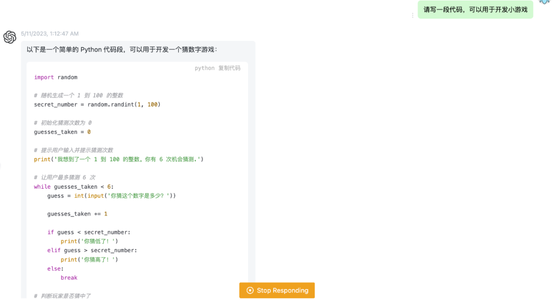Click the stop circle icon in Stop Responding
The image size is (558, 300).
pyautogui.click(x=250, y=290)
